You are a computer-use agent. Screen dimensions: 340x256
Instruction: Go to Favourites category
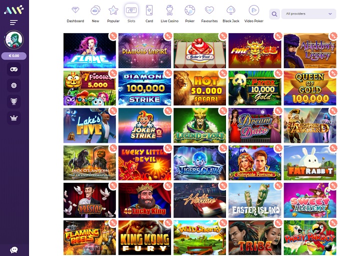point(209,14)
